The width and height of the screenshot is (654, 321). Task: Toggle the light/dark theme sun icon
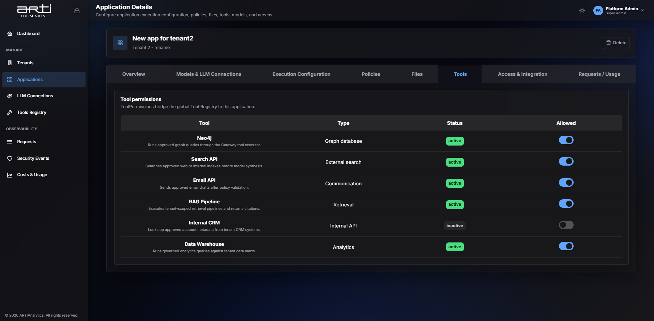[582, 11]
